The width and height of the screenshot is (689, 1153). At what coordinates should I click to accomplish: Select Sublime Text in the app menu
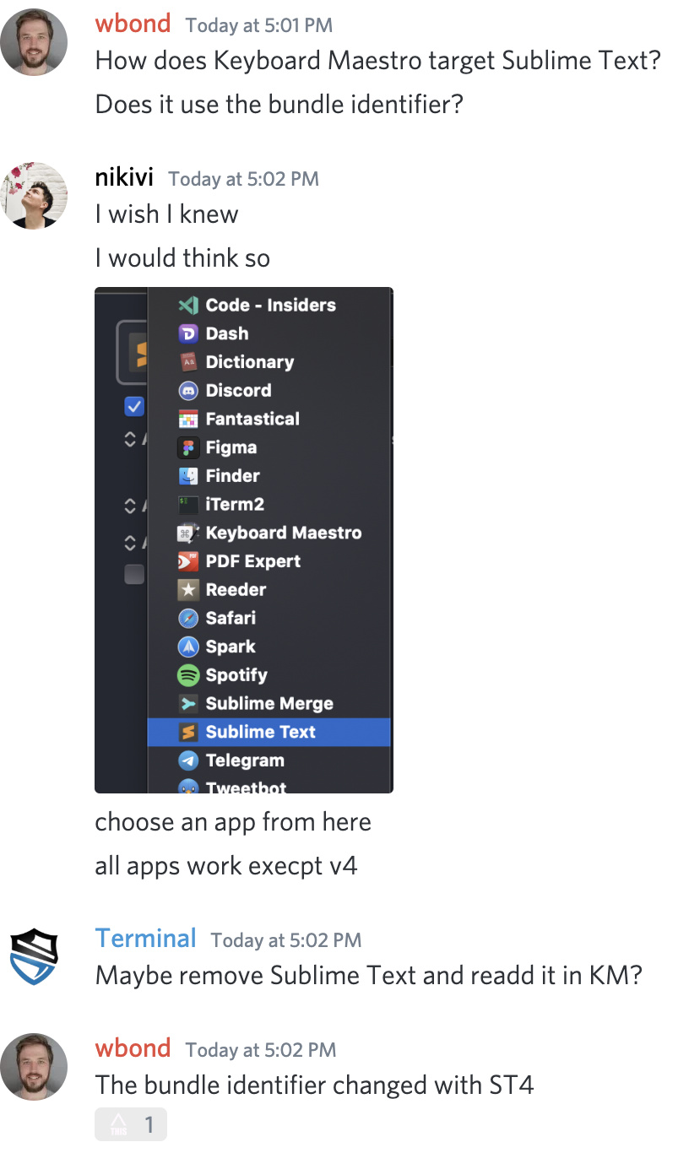click(x=269, y=732)
